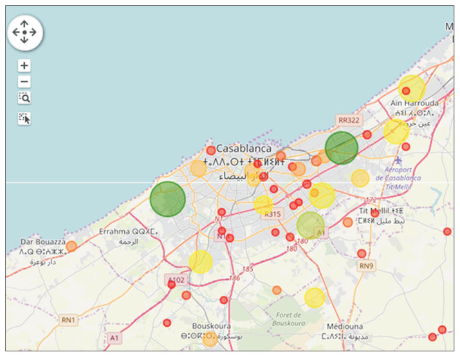
Task: Click the pan down arrow
Action: pos(24,41)
